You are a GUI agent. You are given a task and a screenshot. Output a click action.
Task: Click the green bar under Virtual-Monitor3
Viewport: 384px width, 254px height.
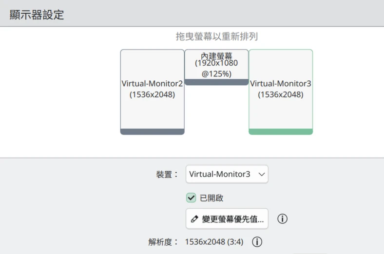coord(281,131)
